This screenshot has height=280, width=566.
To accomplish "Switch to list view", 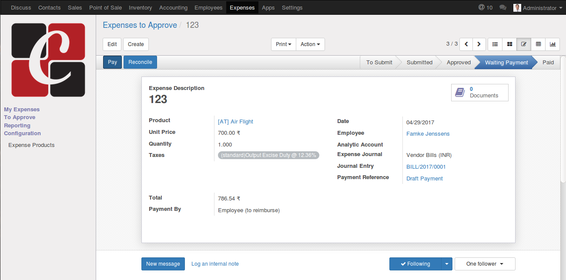I will (495, 44).
